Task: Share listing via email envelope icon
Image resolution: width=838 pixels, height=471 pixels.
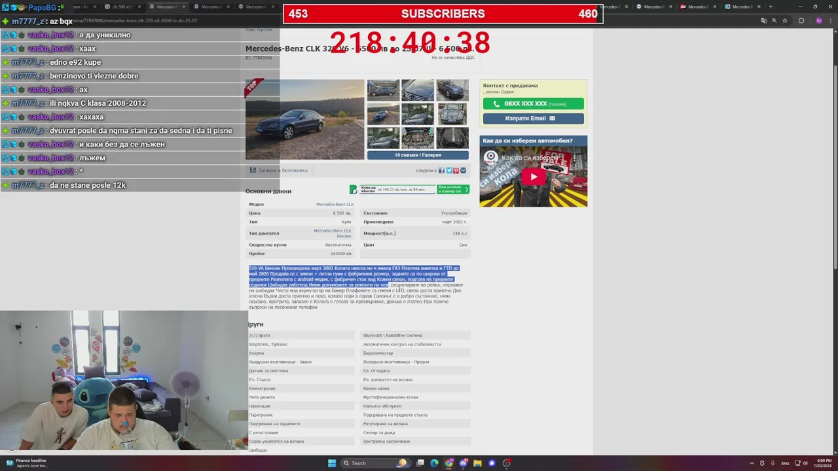Action: (464, 171)
